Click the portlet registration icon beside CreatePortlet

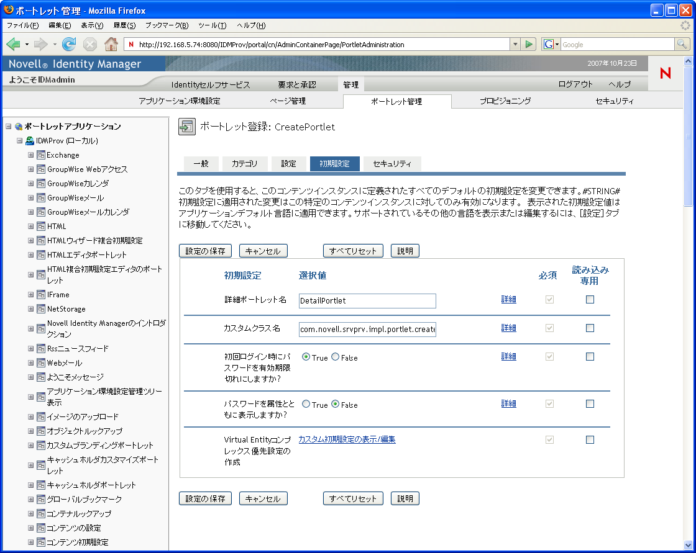pos(187,127)
